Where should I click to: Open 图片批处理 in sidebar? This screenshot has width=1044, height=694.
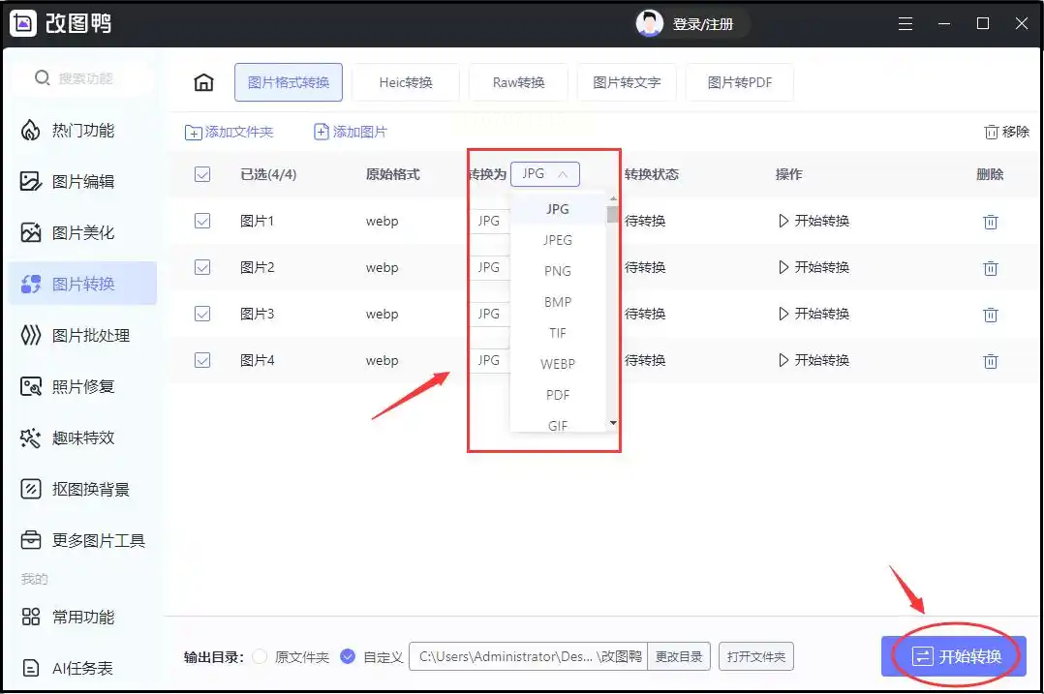click(83, 335)
